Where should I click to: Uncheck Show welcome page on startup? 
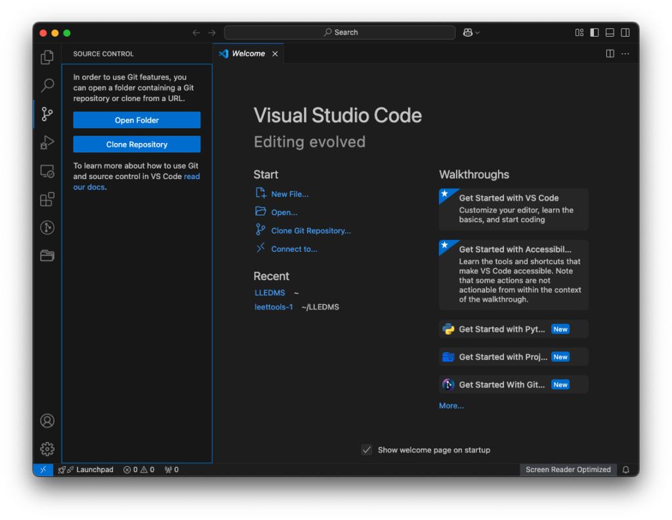[367, 450]
